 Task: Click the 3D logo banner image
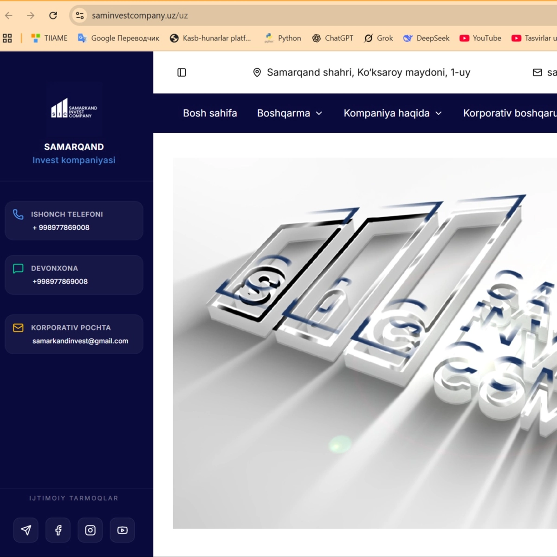coord(365,343)
